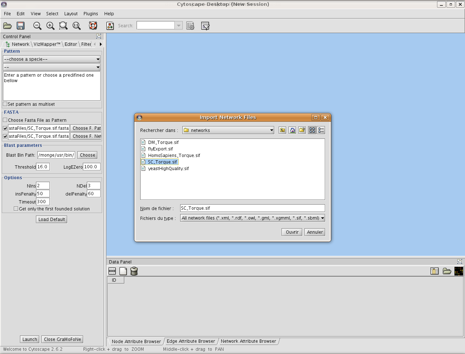The width and height of the screenshot is (465, 354).
Task: Uncheck the checkbox beside Choose F. Net row
Action: 5,136
